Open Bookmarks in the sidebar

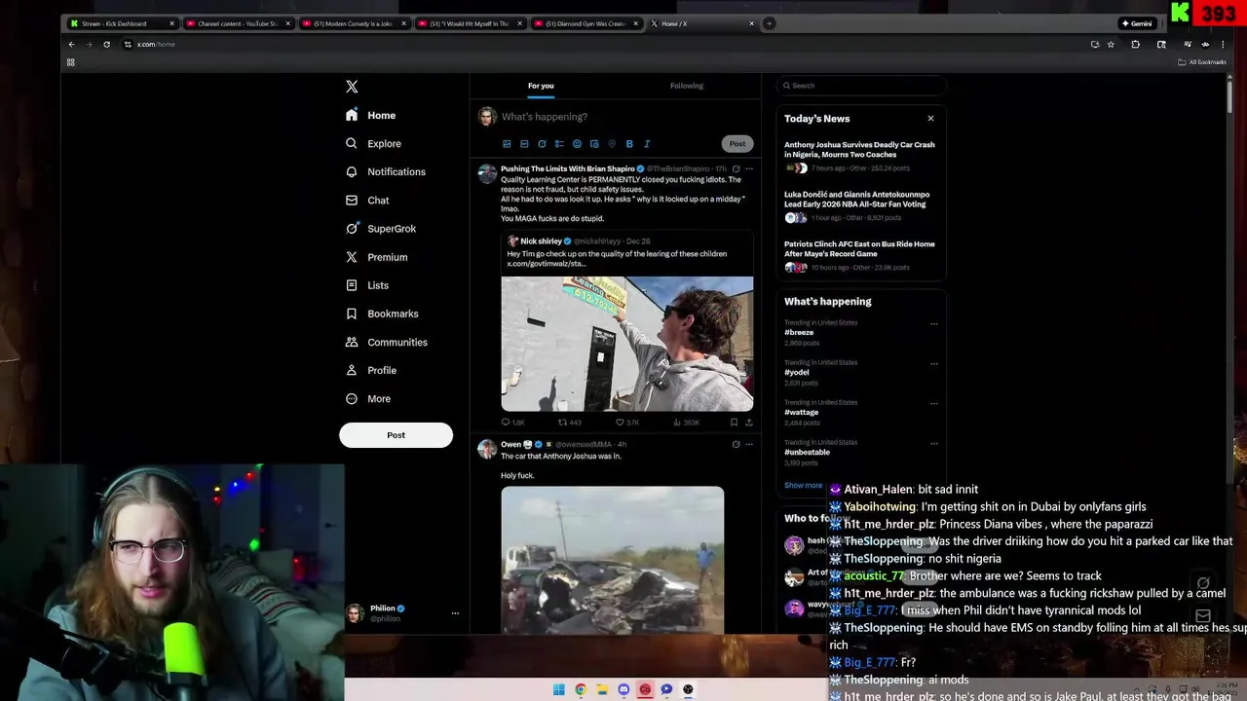point(382,314)
